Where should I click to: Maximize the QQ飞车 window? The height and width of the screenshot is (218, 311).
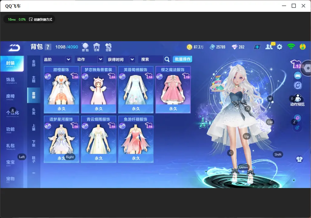(x=294, y=6)
